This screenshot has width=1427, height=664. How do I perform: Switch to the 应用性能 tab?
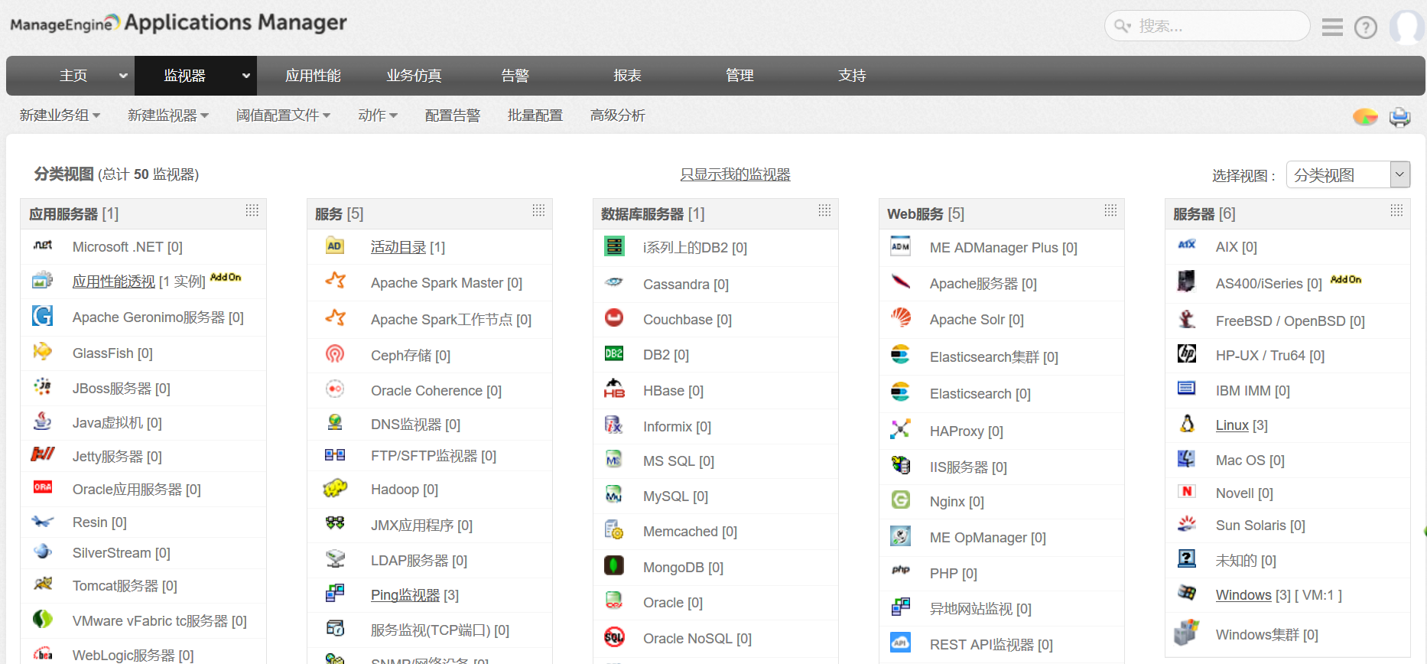313,76
